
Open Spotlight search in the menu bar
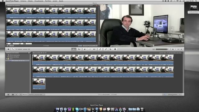point(196,1)
